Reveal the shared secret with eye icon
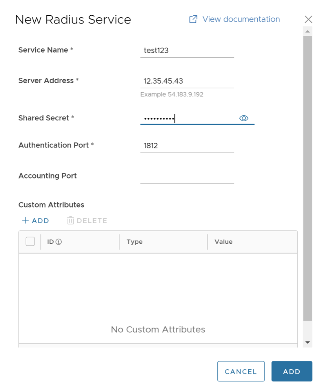 [244, 118]
